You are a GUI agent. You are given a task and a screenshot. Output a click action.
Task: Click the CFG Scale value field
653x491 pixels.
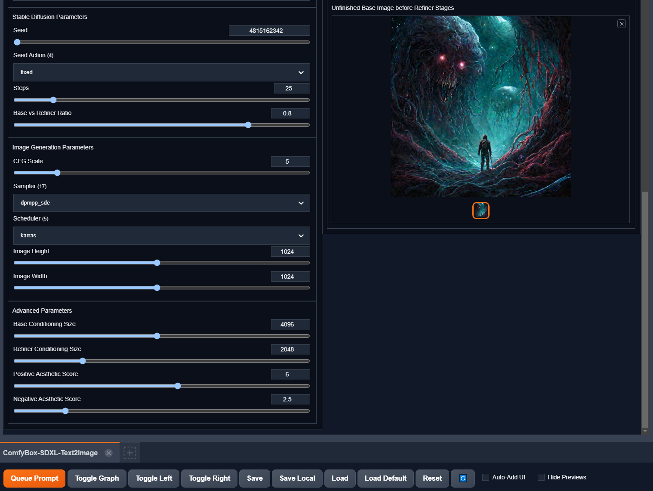[x=290, y=162]
